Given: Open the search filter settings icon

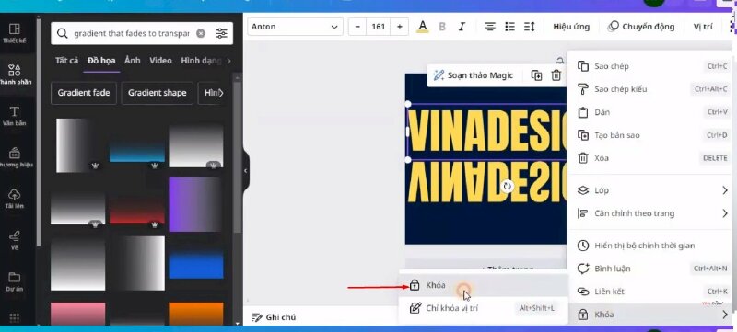Looking at the screenshot, I should tap(221, 33).
